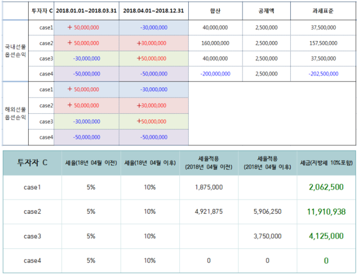The height and width of the screenshot is (278, 364).
Task: Click the 5,906,250 value cell
Action: click(x=267, y=211)
